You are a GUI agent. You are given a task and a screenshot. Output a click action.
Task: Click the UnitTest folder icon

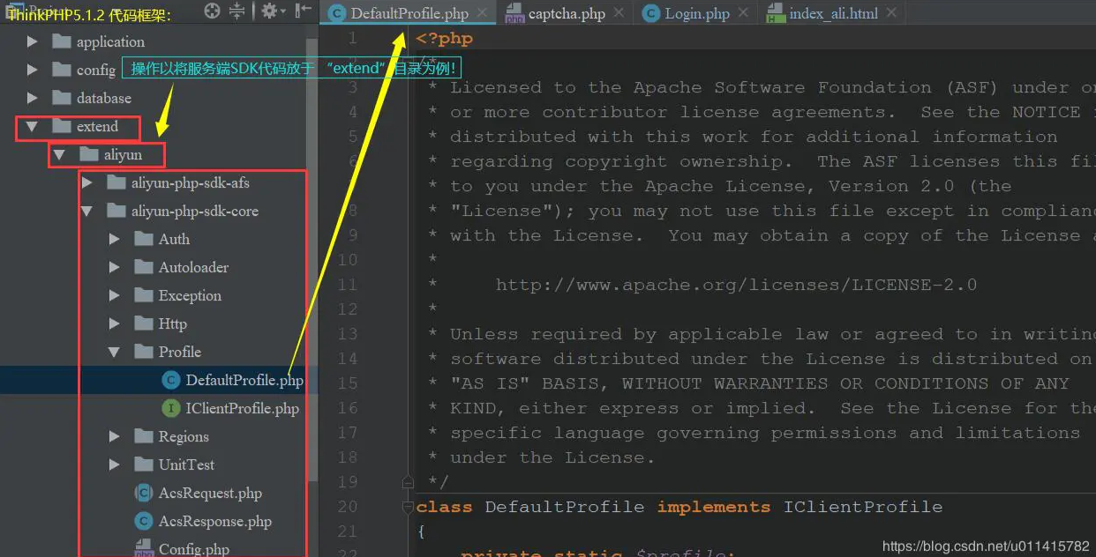(143, 464)
